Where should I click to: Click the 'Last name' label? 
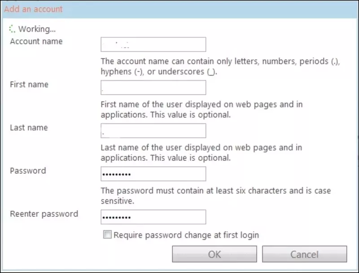pos(29,128)
